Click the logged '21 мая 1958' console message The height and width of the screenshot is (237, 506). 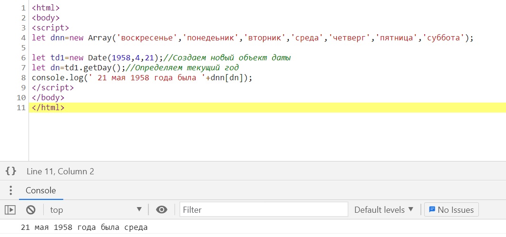(x=84, y=228)
